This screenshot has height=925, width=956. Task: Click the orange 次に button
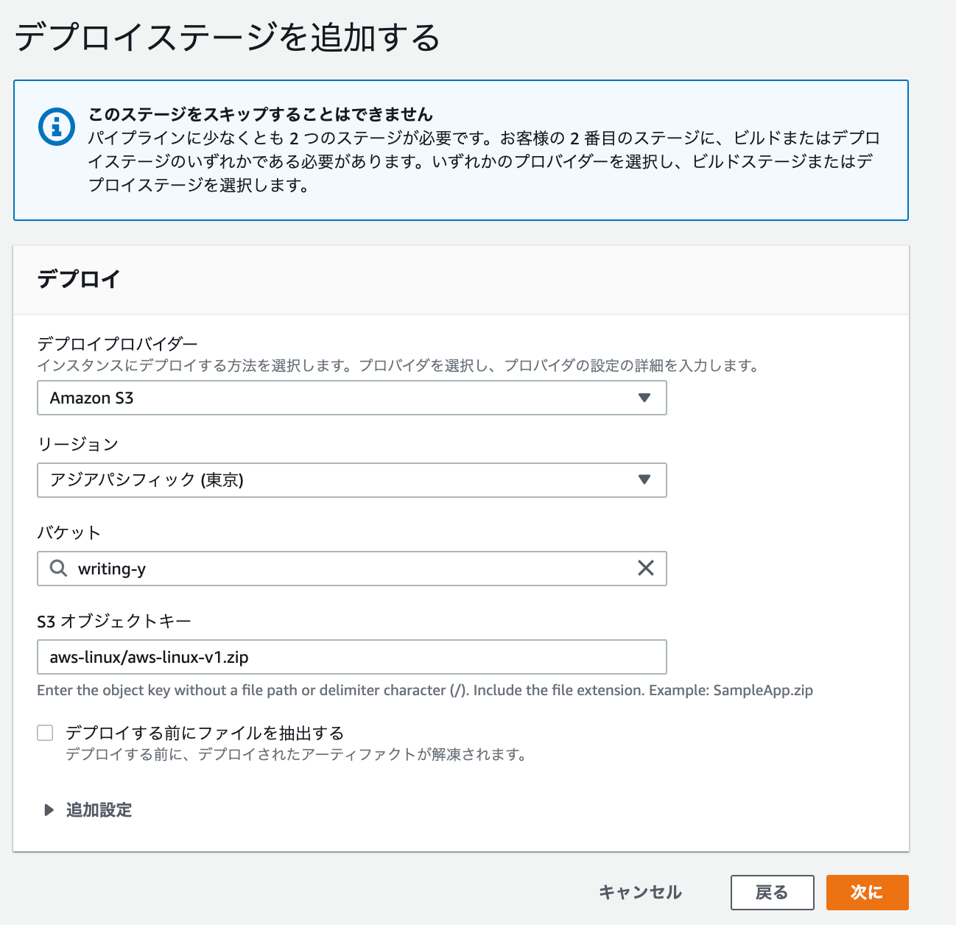(x=868, y=893)
